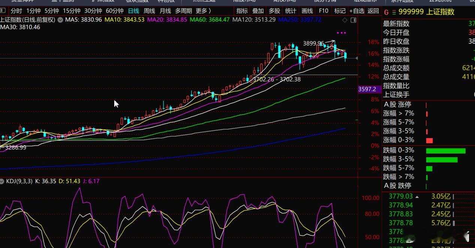Viewport: 475px width, 248px height.
Task: Select the 3778.83 trade row
Action: (x=428, y=214)
